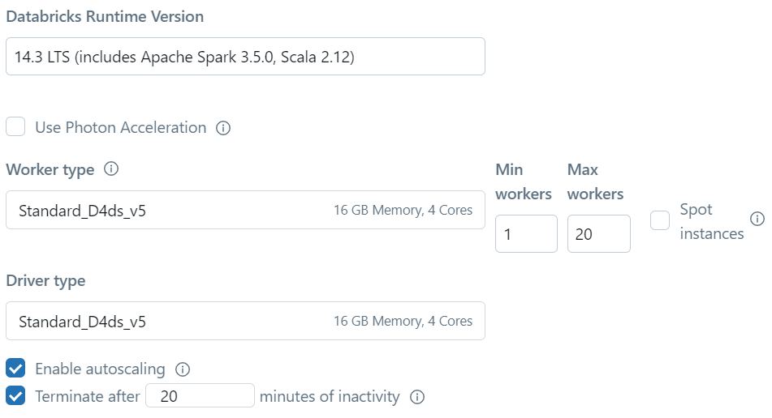
Task: Click the Worker type info icon
Action: pyautogui.click(x=112, y=169)
